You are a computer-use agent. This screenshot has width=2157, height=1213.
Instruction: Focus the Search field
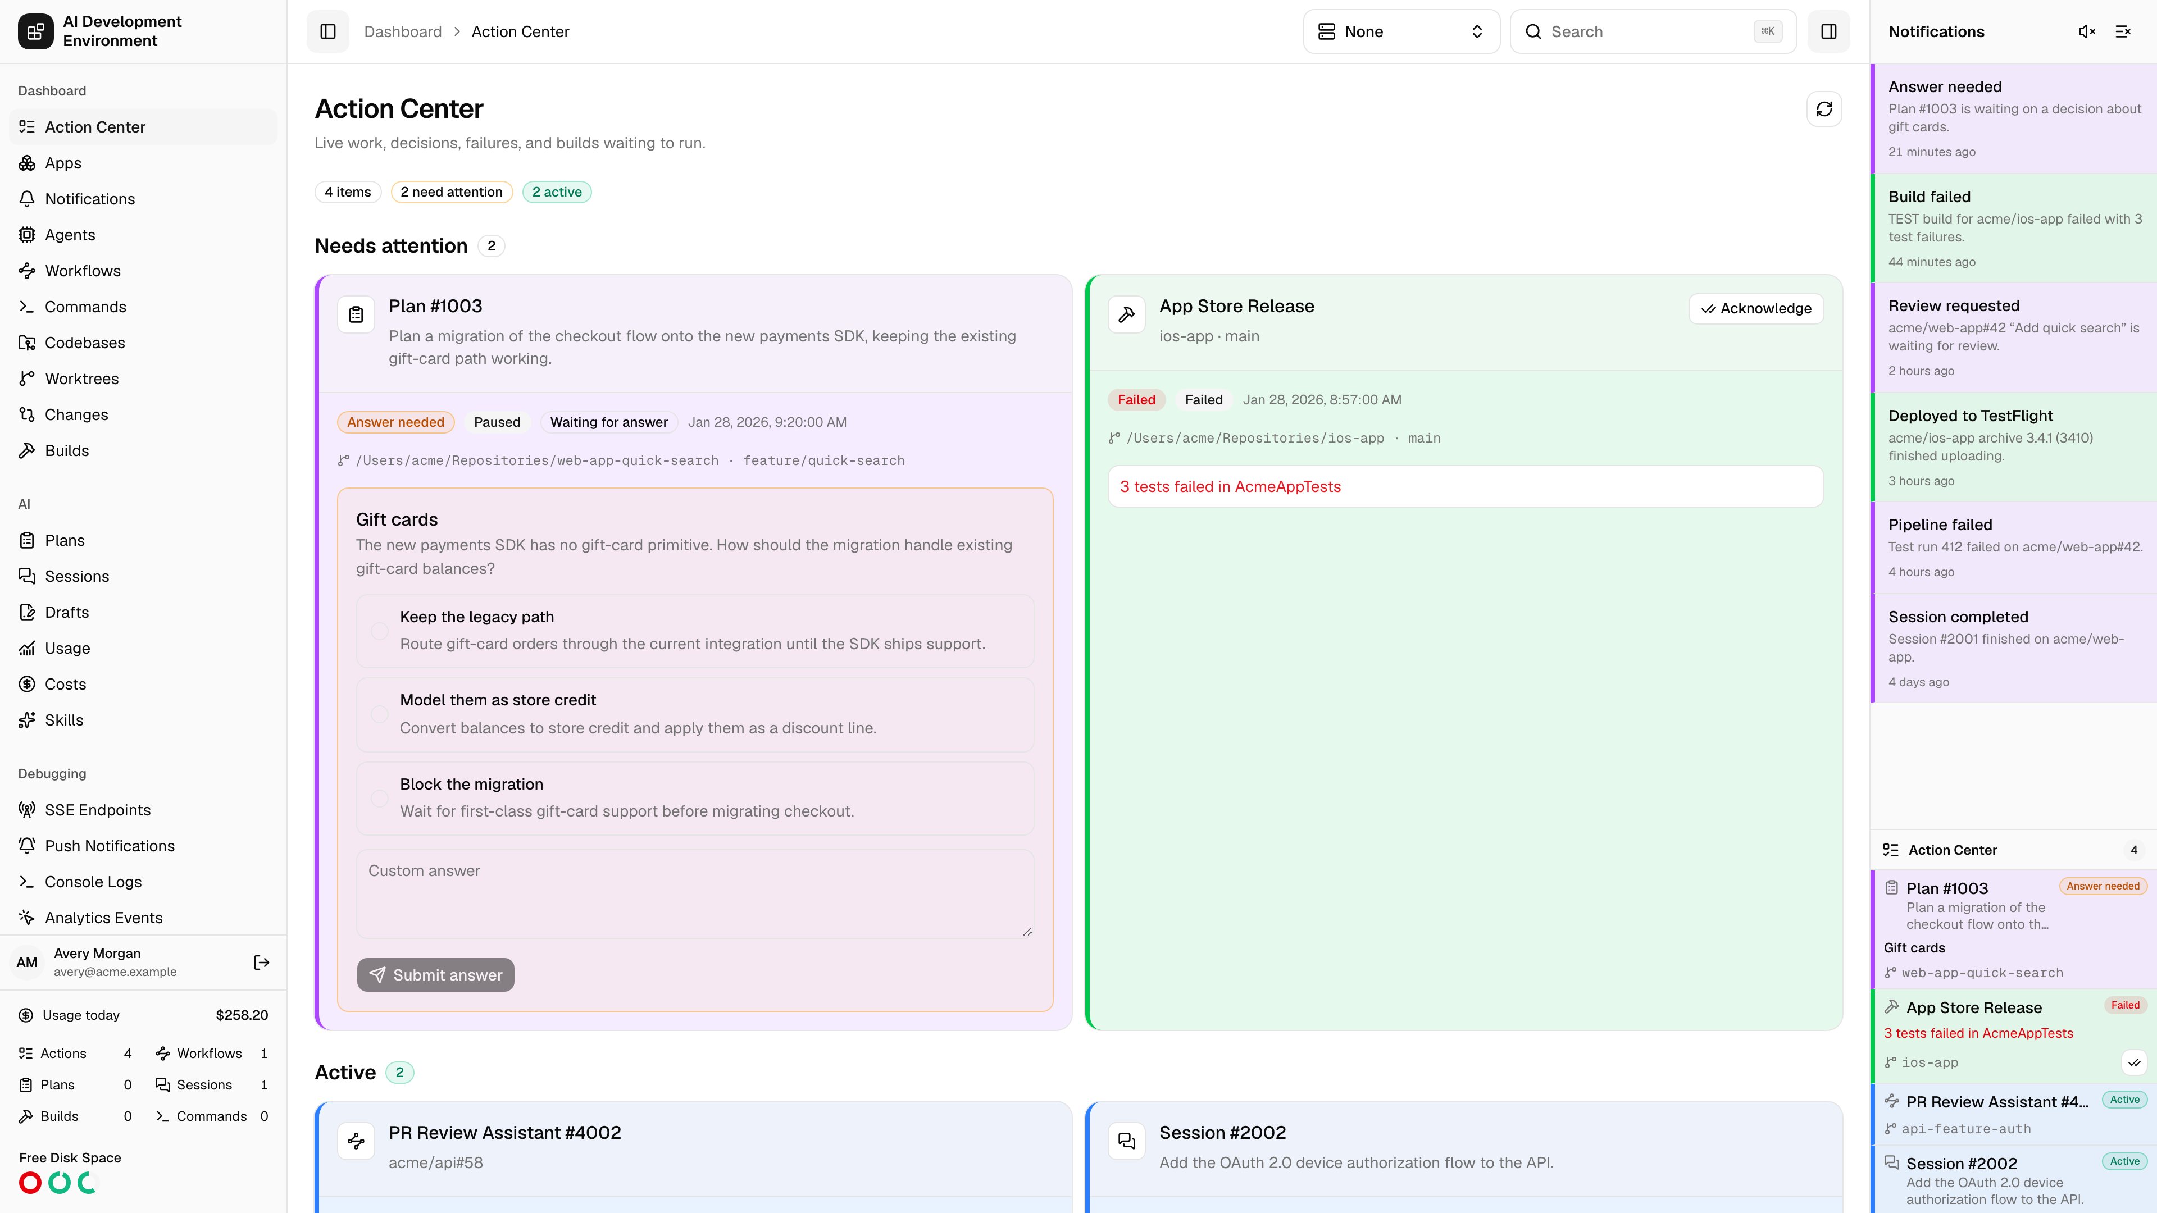[1653, 32]
